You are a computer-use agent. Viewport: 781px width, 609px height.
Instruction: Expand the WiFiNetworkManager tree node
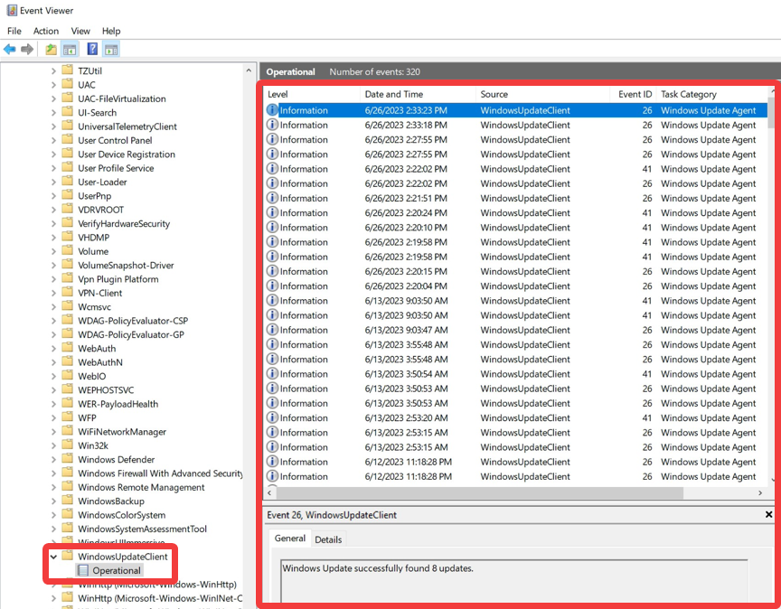click(x=53, y=432)
